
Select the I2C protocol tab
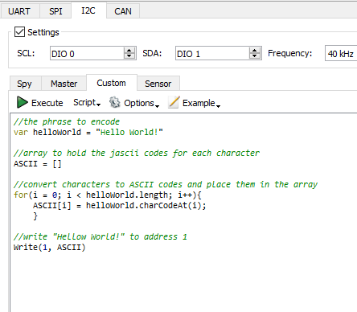(x=88, y=10)
